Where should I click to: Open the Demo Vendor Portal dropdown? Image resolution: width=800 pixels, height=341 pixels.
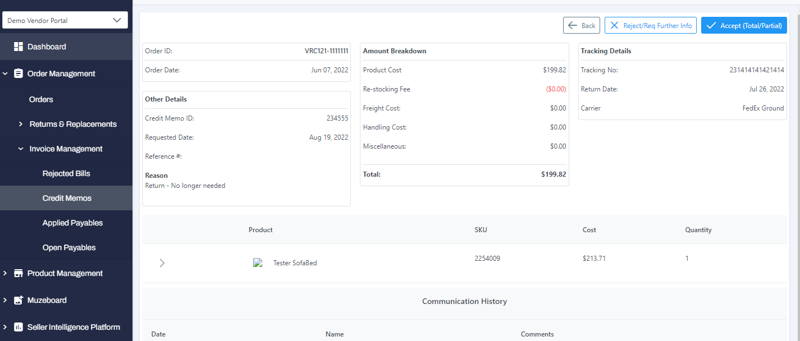[65, 20]
